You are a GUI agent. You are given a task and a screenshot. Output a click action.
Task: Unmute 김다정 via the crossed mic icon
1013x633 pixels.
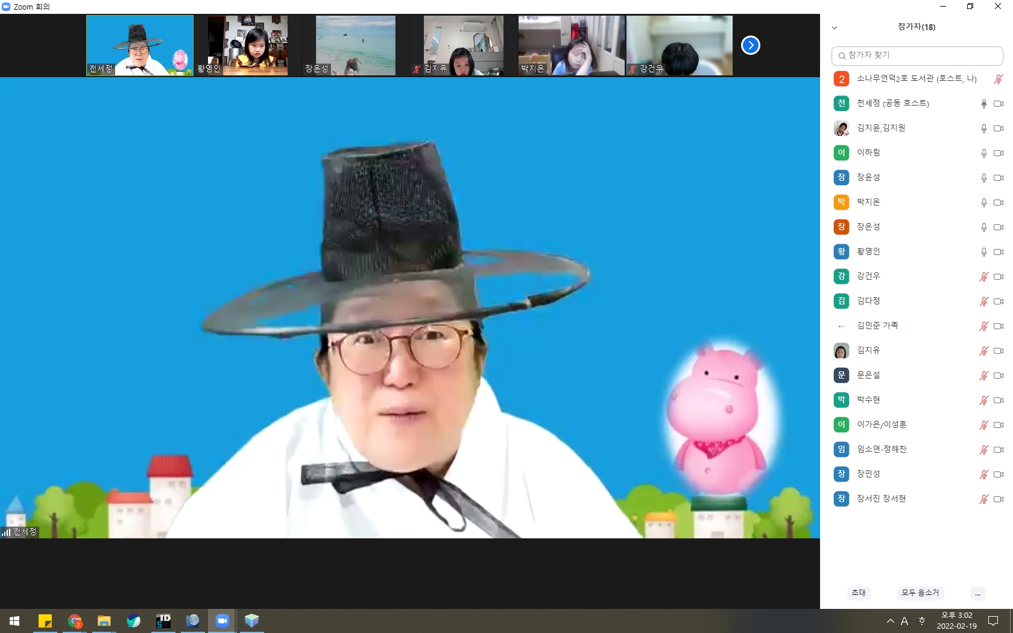coord(983,301)
